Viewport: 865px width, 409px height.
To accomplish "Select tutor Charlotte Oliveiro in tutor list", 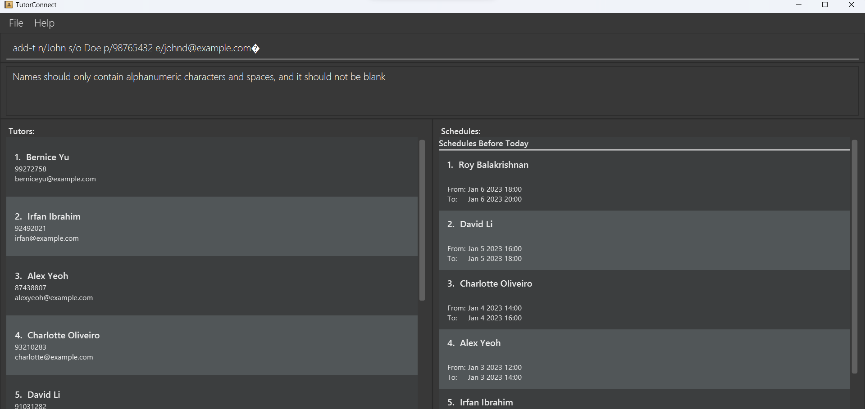I will click(212, 345).
